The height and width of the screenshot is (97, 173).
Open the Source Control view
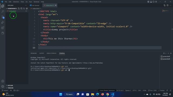coord(3,17)
